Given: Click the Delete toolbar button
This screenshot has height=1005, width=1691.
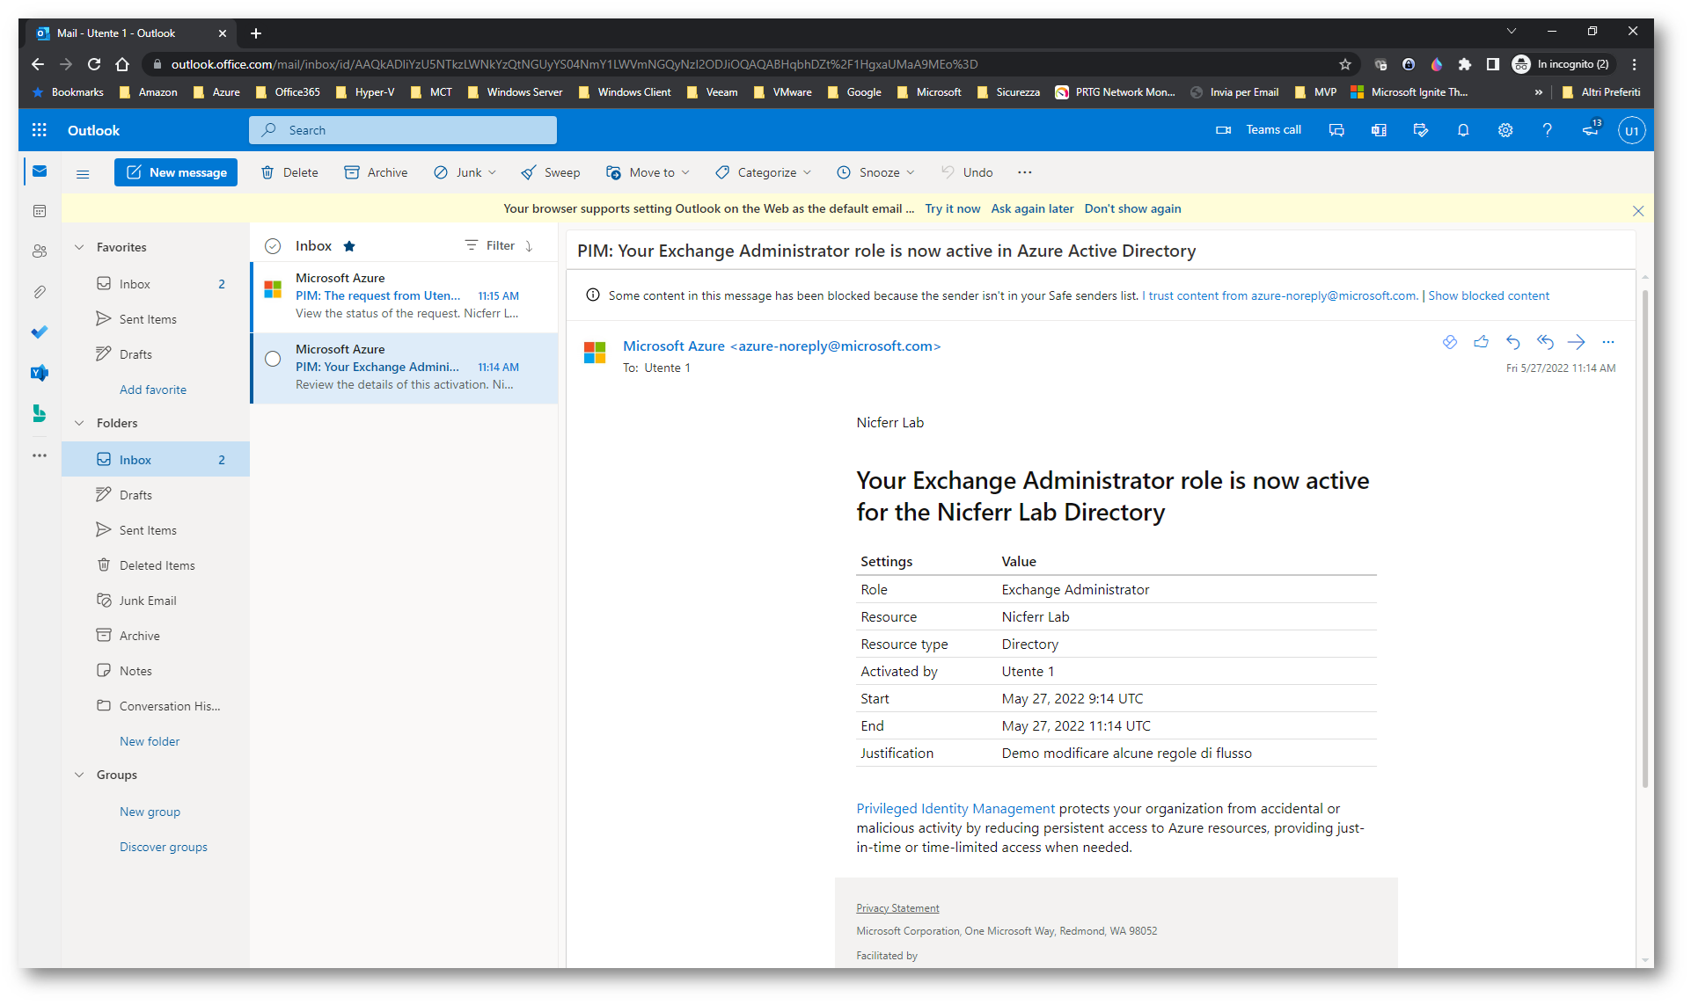Looking at the screenshot, I should click(289, 172).
